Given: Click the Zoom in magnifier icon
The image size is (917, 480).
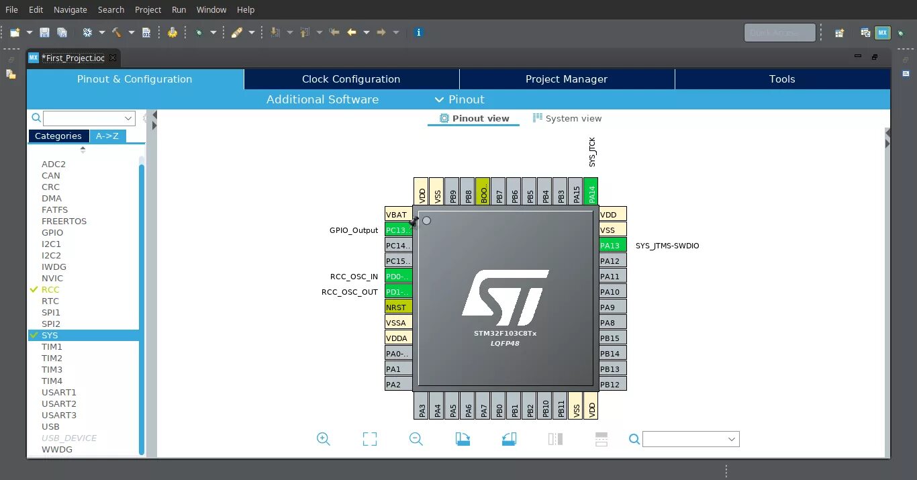Looking at the screenshot, I should (324, 439).
